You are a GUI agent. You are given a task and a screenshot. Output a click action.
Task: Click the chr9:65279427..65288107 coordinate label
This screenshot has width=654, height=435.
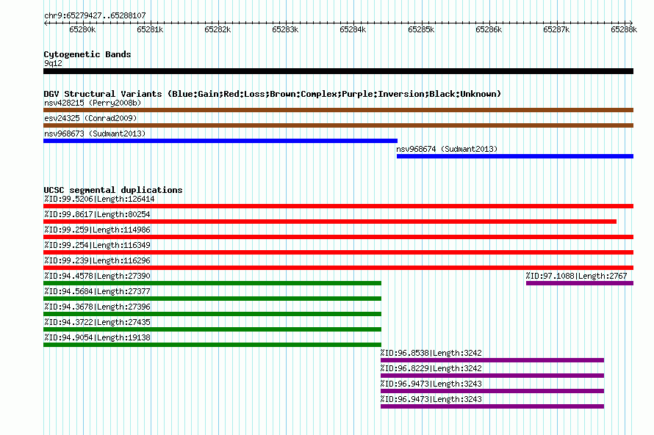pos(95,16)
